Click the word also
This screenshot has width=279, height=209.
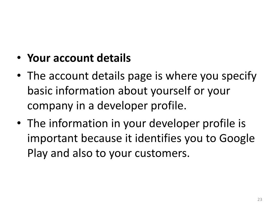82,153
